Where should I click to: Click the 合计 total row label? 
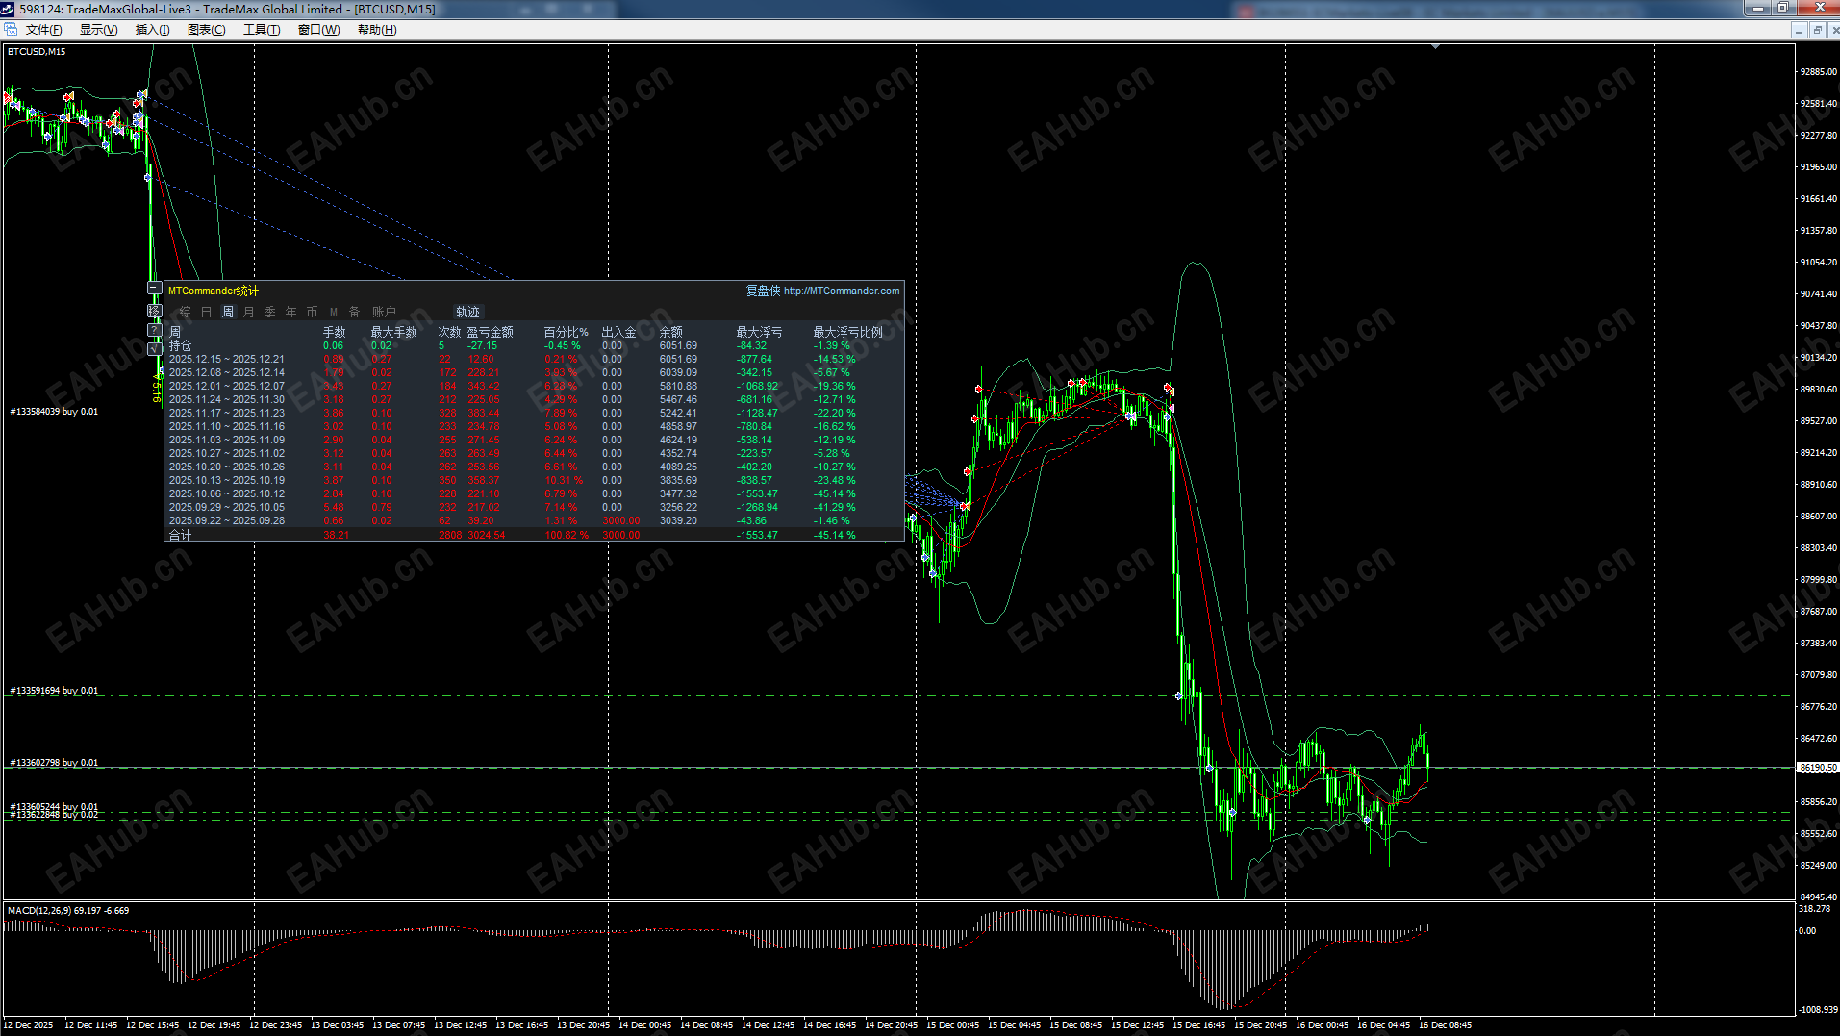tap(180, 535)
